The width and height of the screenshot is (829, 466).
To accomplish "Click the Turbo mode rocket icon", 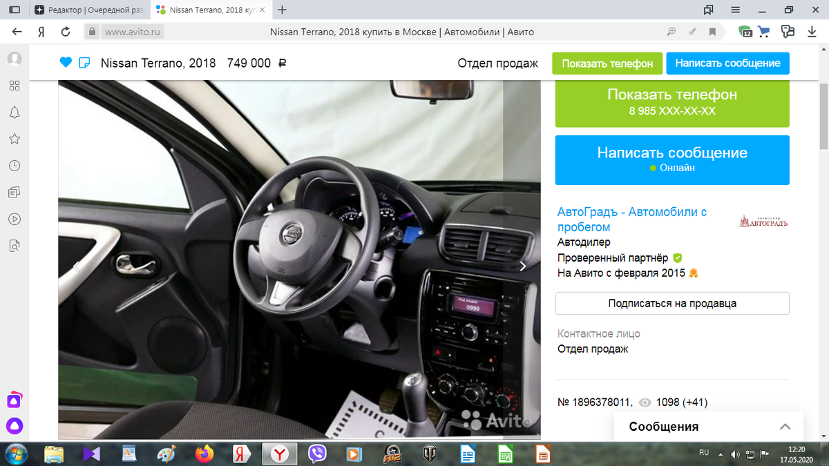I will (692, 32).
